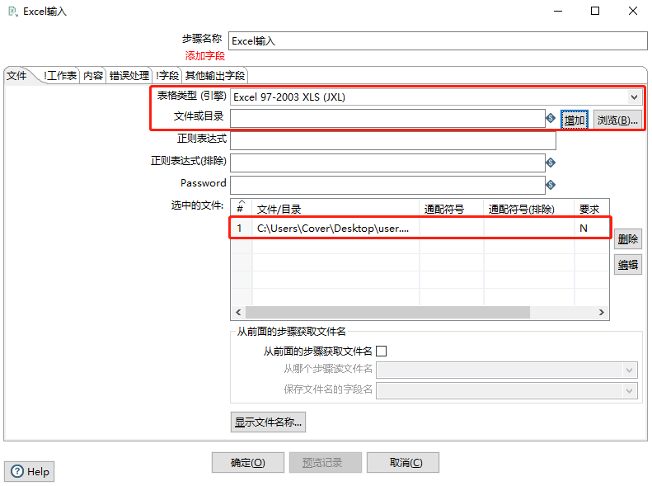Click the 增加 button
Screen dimensions: 652x486
pos(575,120)
